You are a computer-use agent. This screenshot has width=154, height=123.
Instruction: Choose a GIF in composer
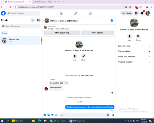pos(56,115)
